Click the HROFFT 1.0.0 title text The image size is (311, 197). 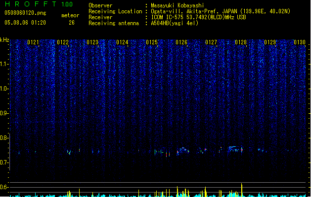39,4
